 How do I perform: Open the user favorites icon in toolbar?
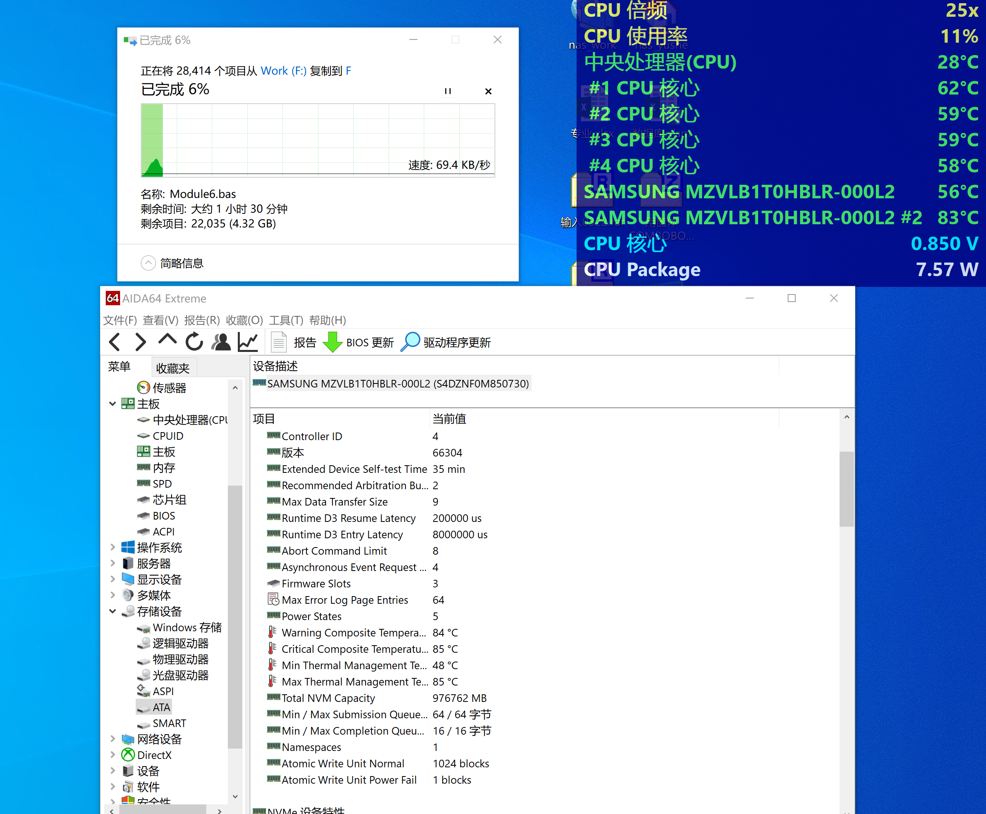[x=221, y=342]
